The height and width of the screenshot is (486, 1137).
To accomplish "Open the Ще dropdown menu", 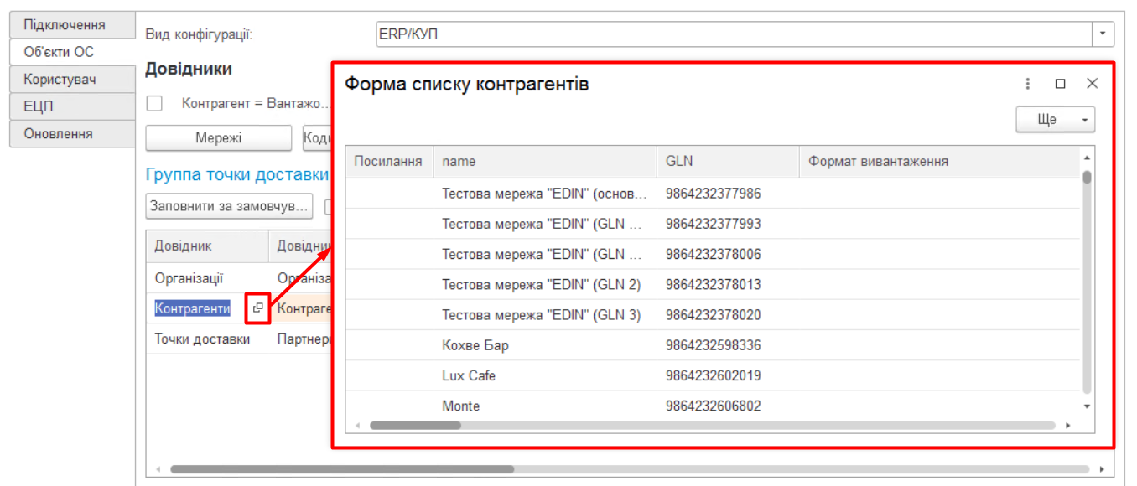I will [1055, 120].
